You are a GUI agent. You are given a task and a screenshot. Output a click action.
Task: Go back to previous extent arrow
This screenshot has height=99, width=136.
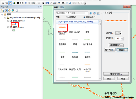(26, 3)
